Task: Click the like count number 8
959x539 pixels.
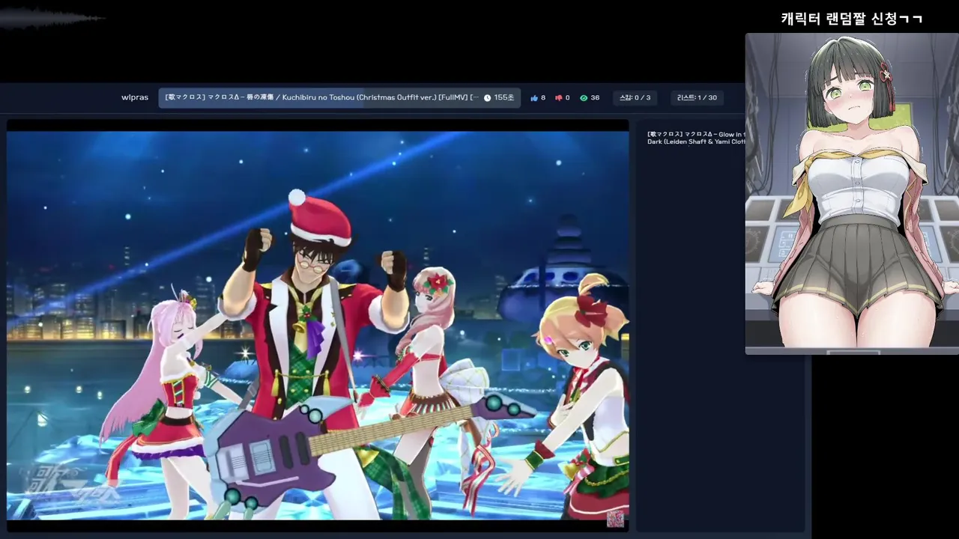Action: click(543, 98)
